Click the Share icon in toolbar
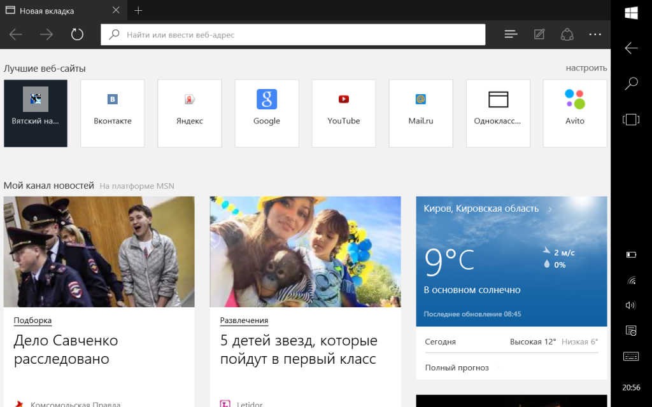 point(567,34)
